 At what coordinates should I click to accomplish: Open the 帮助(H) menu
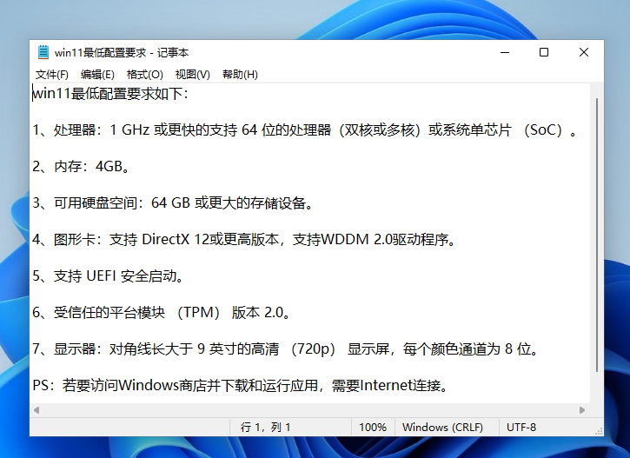pyautogui.click(x=240, y=75)
